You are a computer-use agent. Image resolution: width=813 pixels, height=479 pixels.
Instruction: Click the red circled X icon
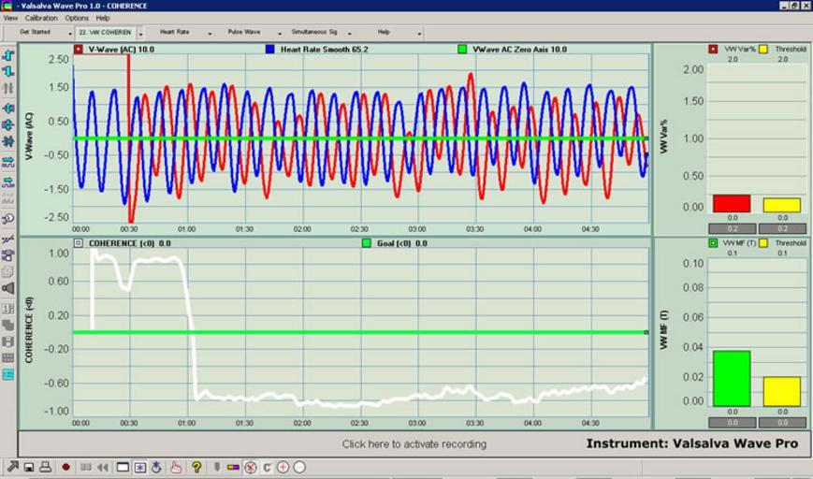point(251,467)
